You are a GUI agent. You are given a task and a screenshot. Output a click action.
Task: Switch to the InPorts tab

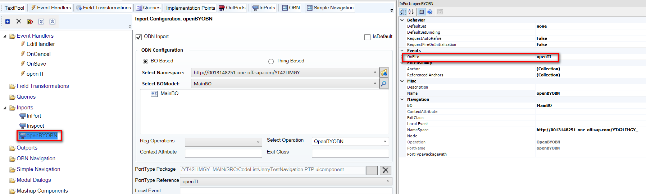(264, 8)
